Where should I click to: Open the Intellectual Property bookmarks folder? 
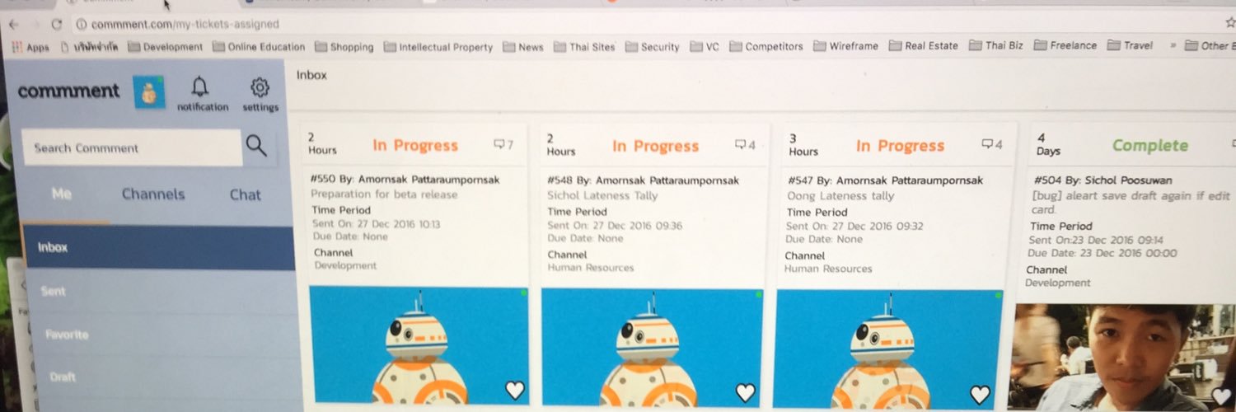pos(438,47)
